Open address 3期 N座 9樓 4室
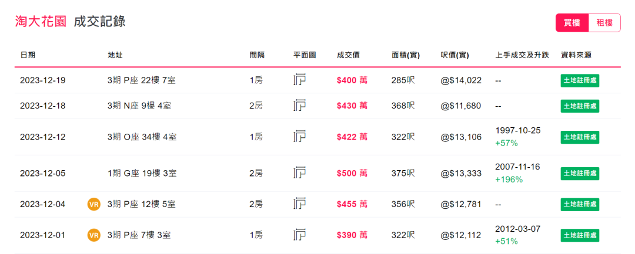The image size is (635, 254). (x=139, y=106)
